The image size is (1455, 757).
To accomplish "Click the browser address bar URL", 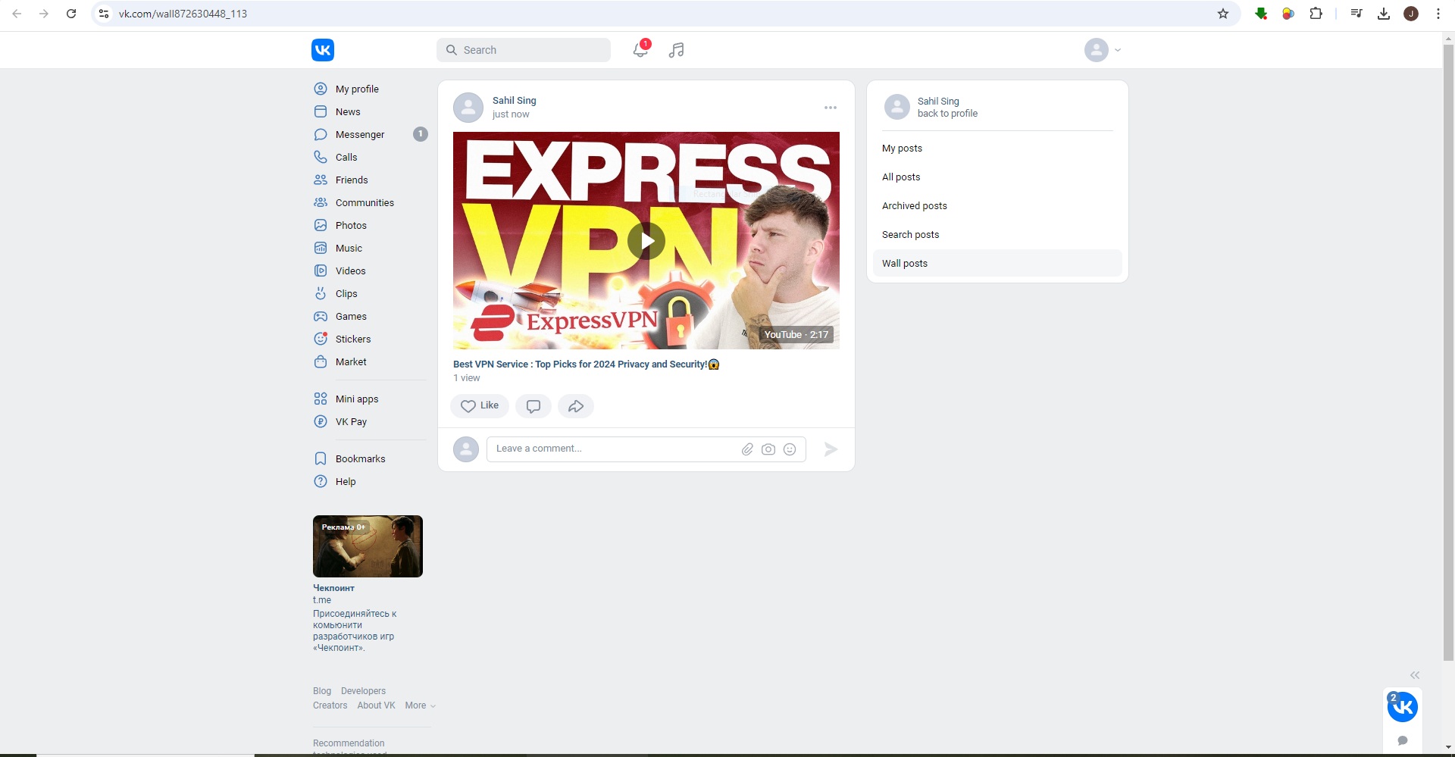I will 183,14.
